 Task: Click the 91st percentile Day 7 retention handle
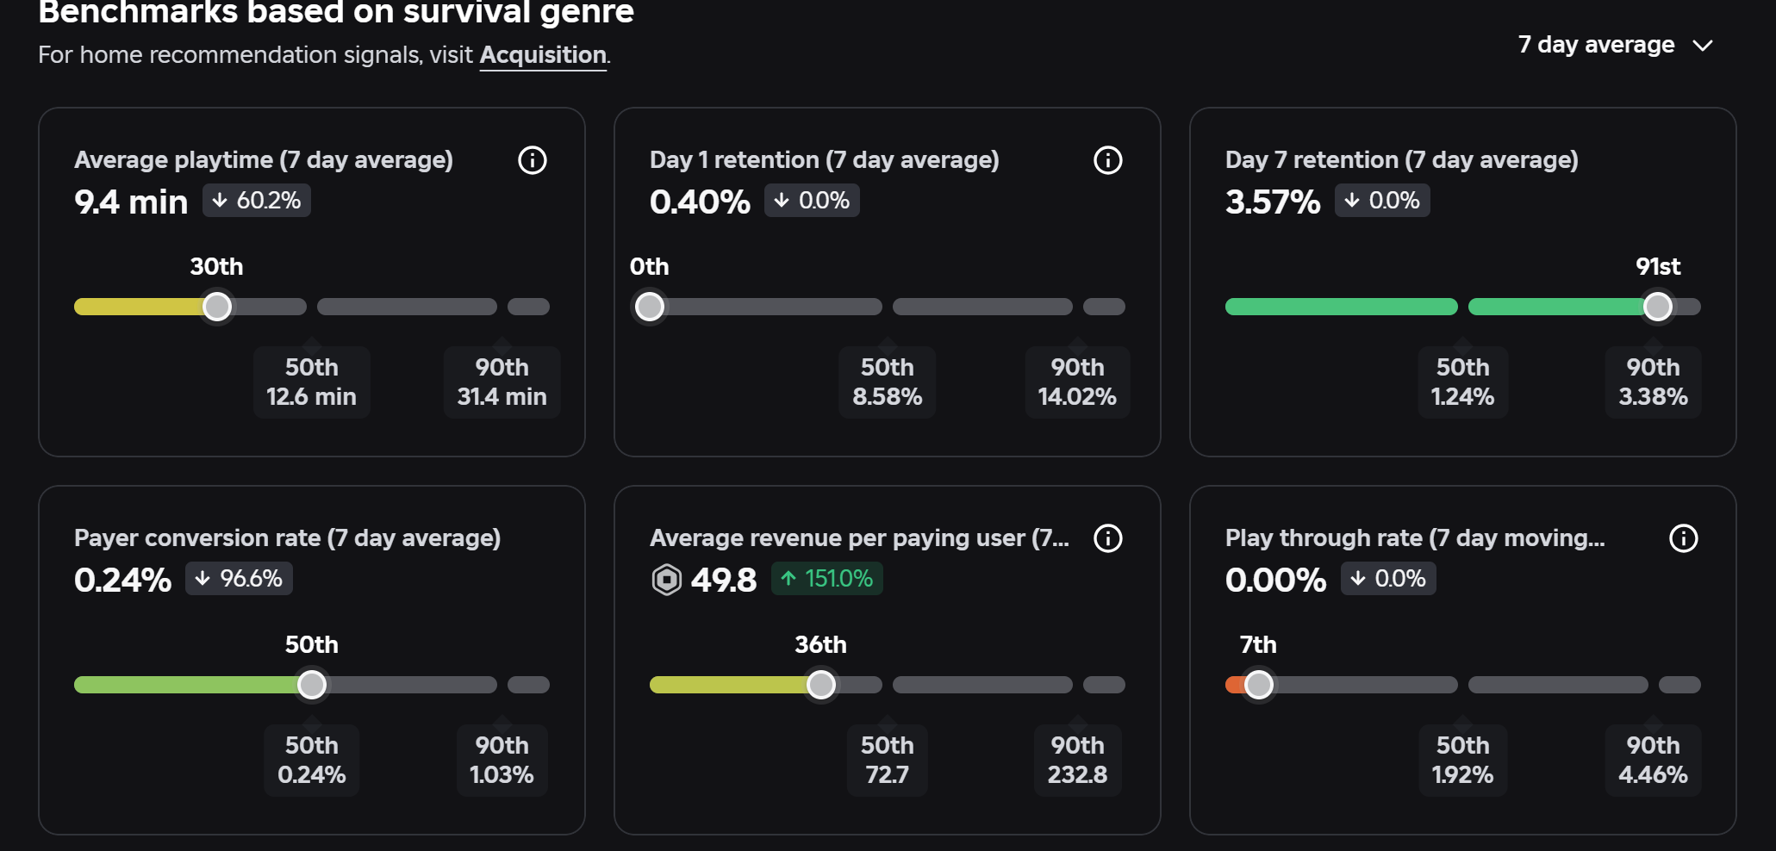pos(1658,307)
